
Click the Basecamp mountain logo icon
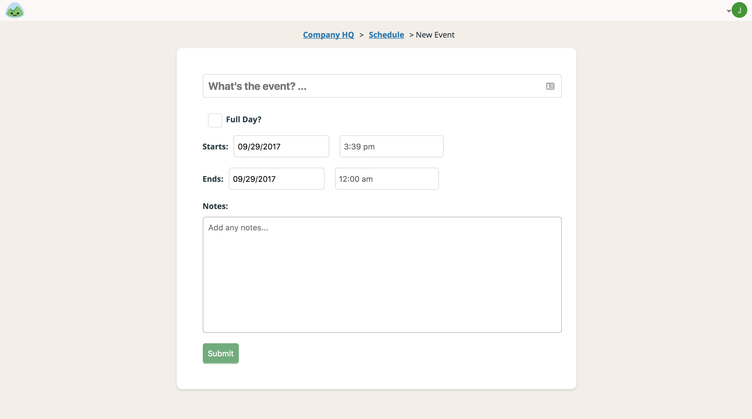click(x=15, y=10)
